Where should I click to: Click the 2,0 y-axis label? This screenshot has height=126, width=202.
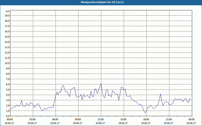(8, 106)
